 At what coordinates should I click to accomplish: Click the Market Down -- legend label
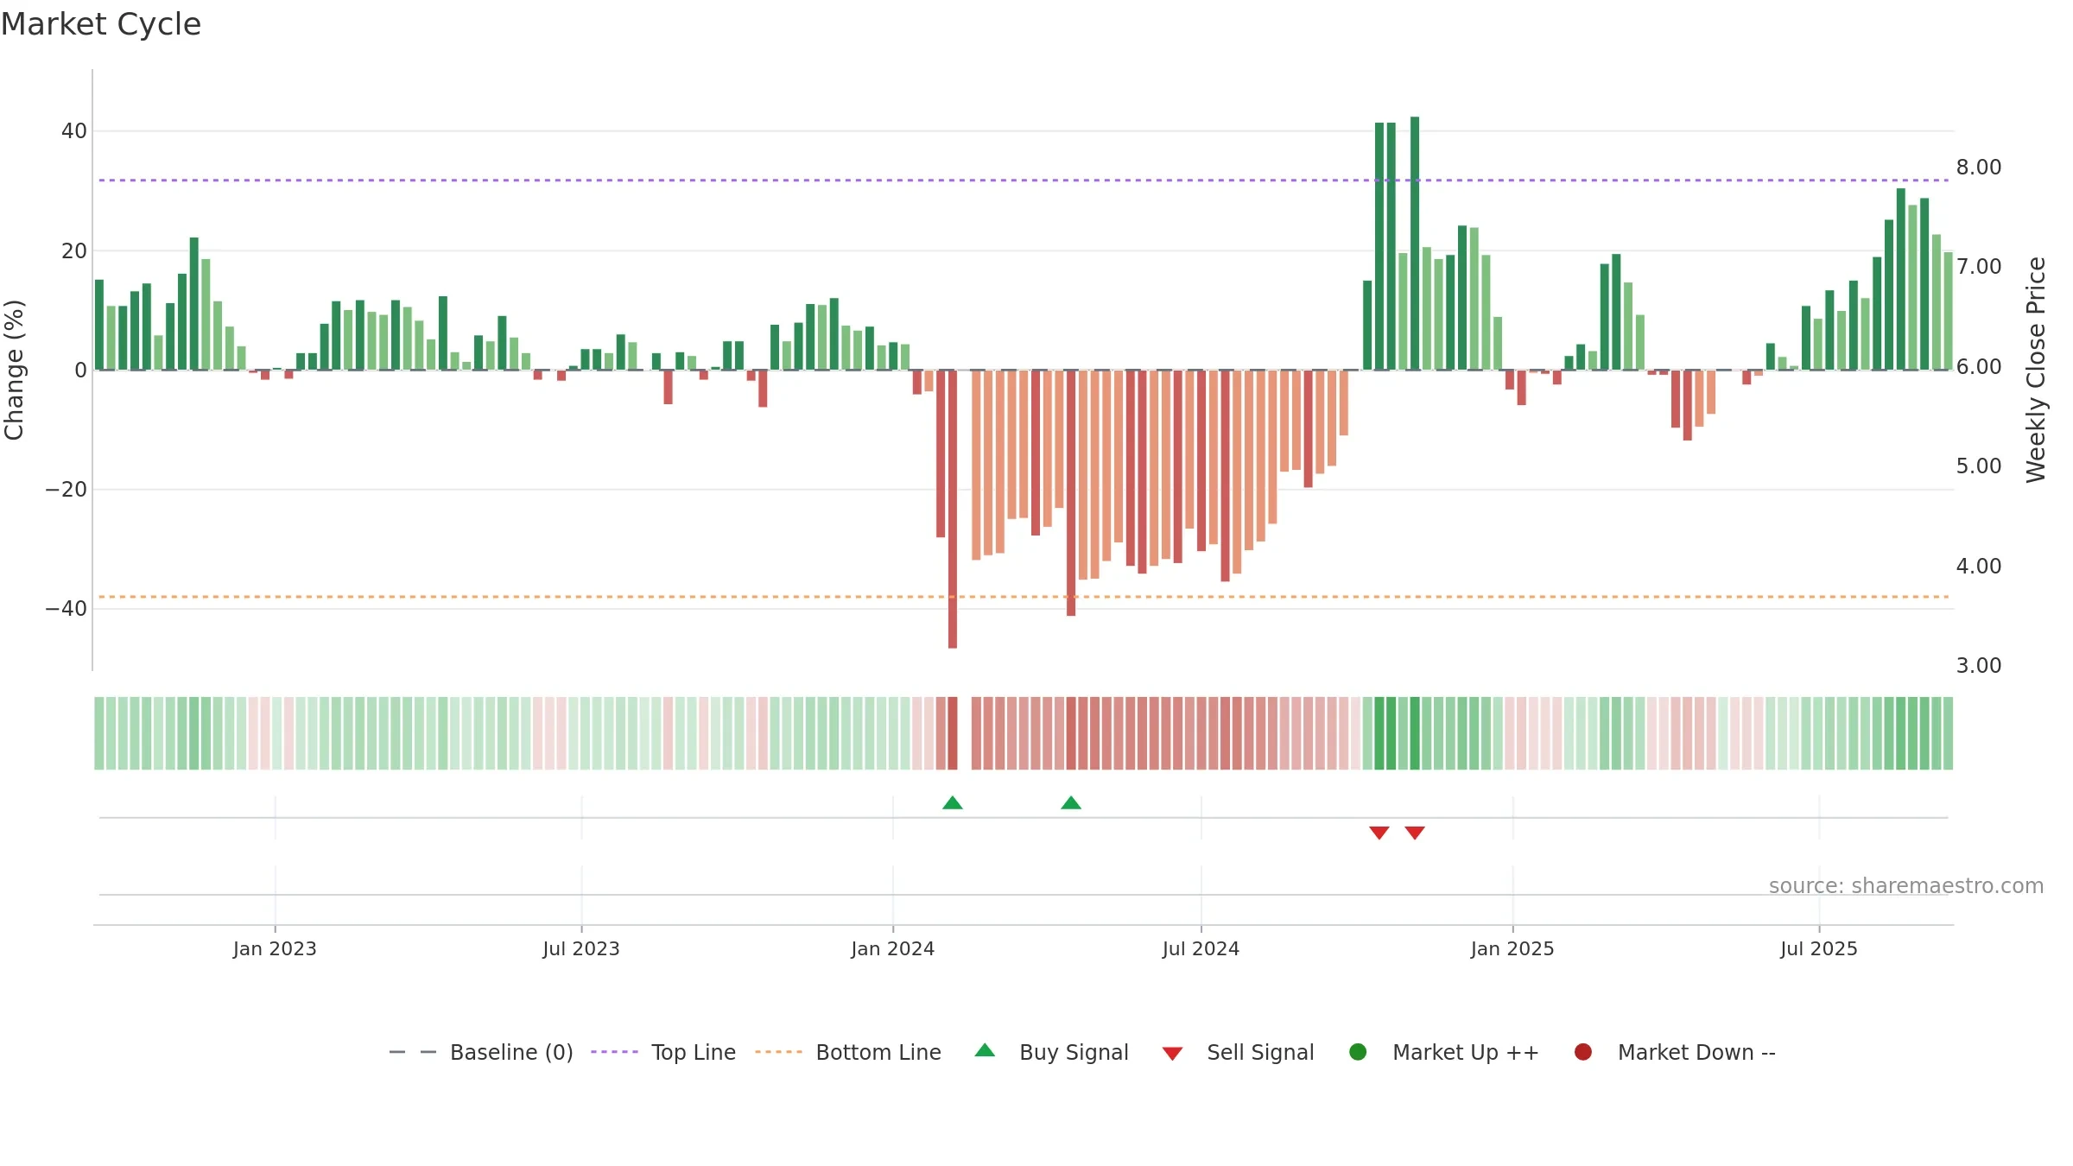coord(1696,1053)
